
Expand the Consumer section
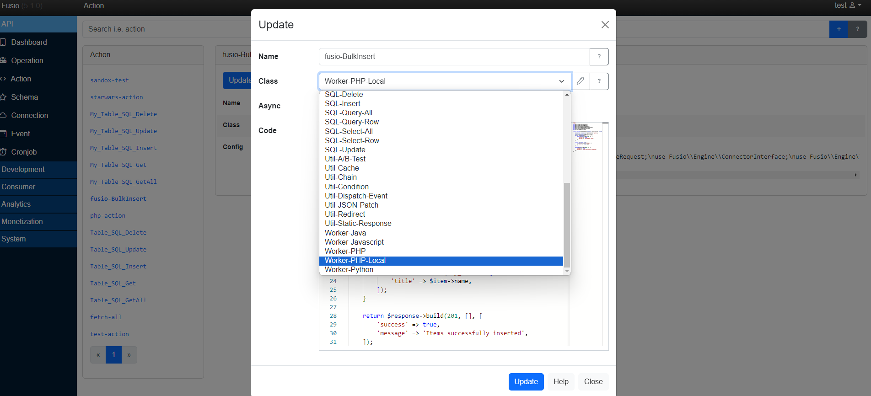(x=38, y=187)
